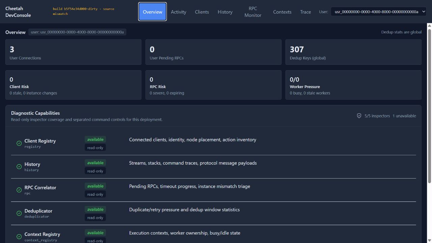This screenshot has height=243, width=432.
Task: Click the vertical page scrollbar thumb
Action: 429,106
